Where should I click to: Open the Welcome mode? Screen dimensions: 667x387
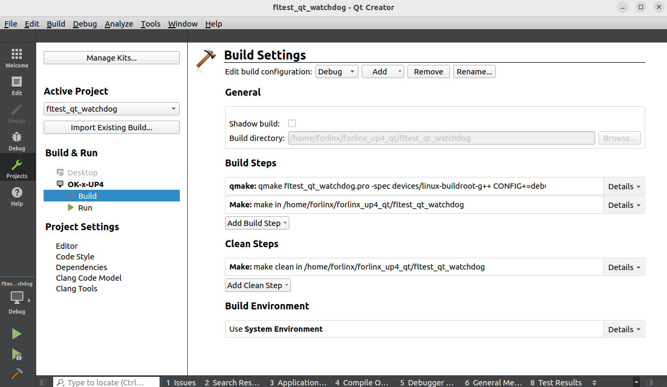17,58
